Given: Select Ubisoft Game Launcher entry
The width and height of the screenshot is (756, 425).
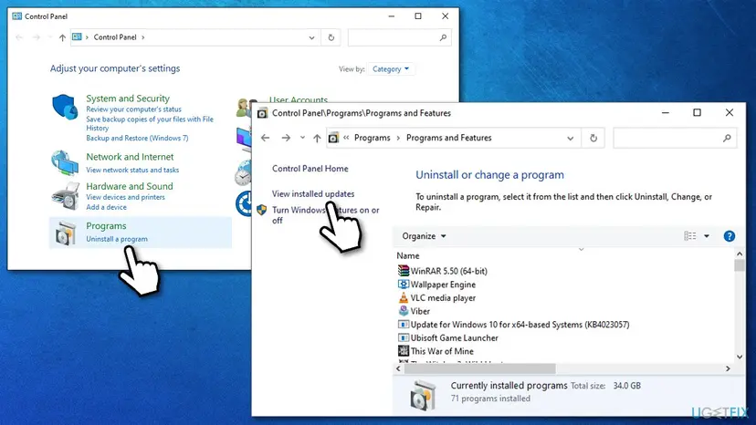Looking at the screenshot, I should pyautogui.click(x=454, y=338).
